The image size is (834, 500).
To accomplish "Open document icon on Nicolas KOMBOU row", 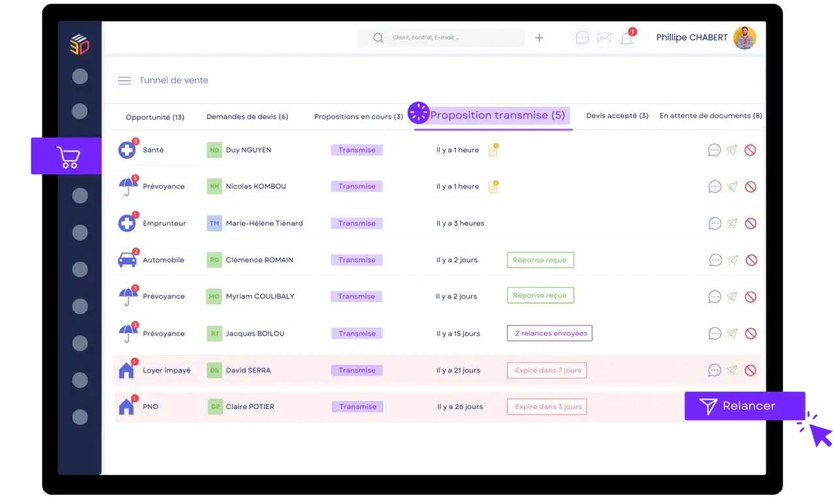I will (x=493, y=186).
